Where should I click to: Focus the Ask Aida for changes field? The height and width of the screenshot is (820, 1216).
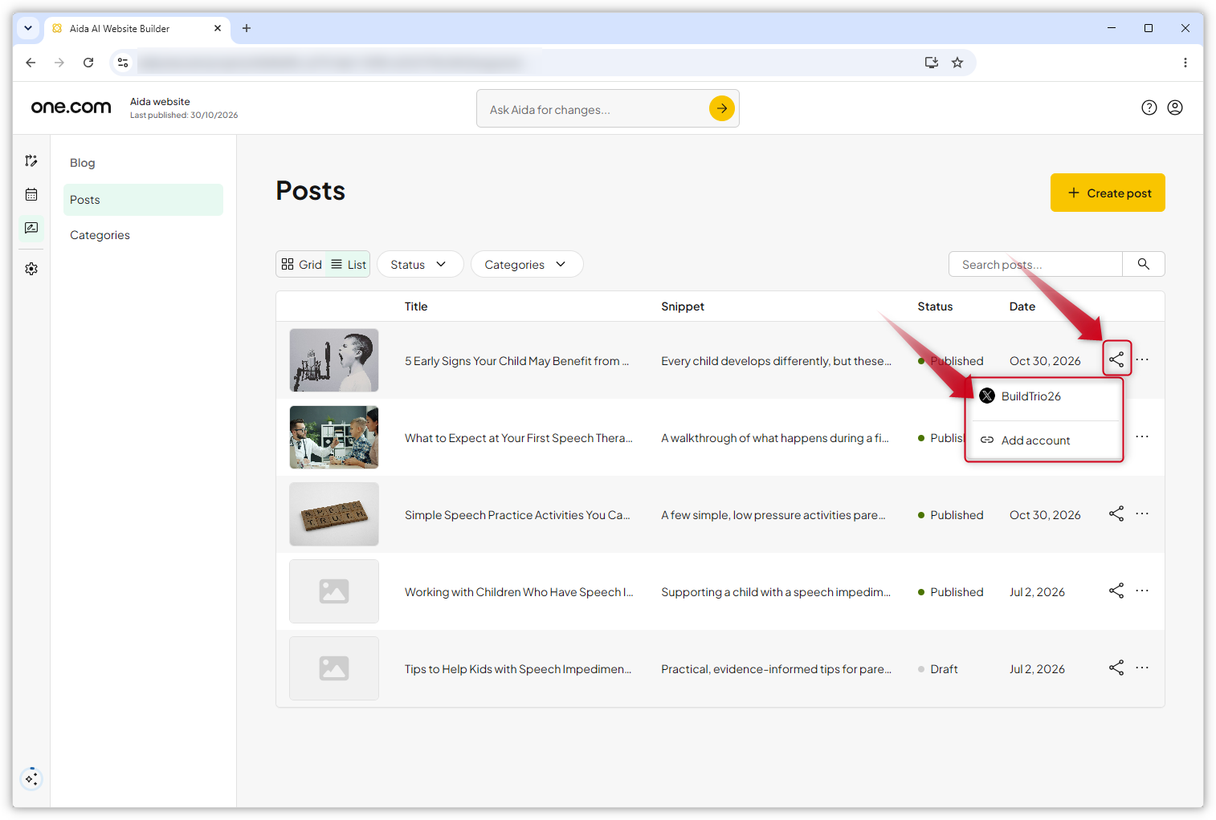pyautogui.click(x=593, y=108)
